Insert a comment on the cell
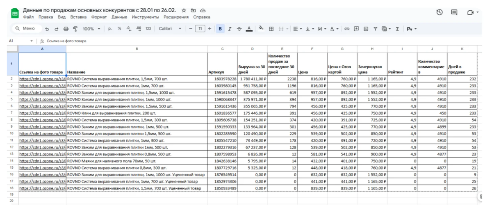The width and height of the screenshot is (492, 215). tap(356, 29)
